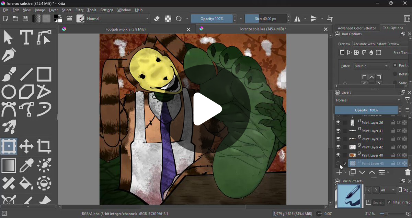412x218 pixels.
Task: Activate the Move tool
Action: (x=26, y=147)
